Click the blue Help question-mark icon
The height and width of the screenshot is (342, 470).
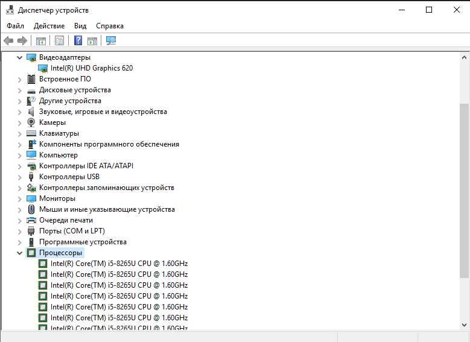click(x=78, y=40)
